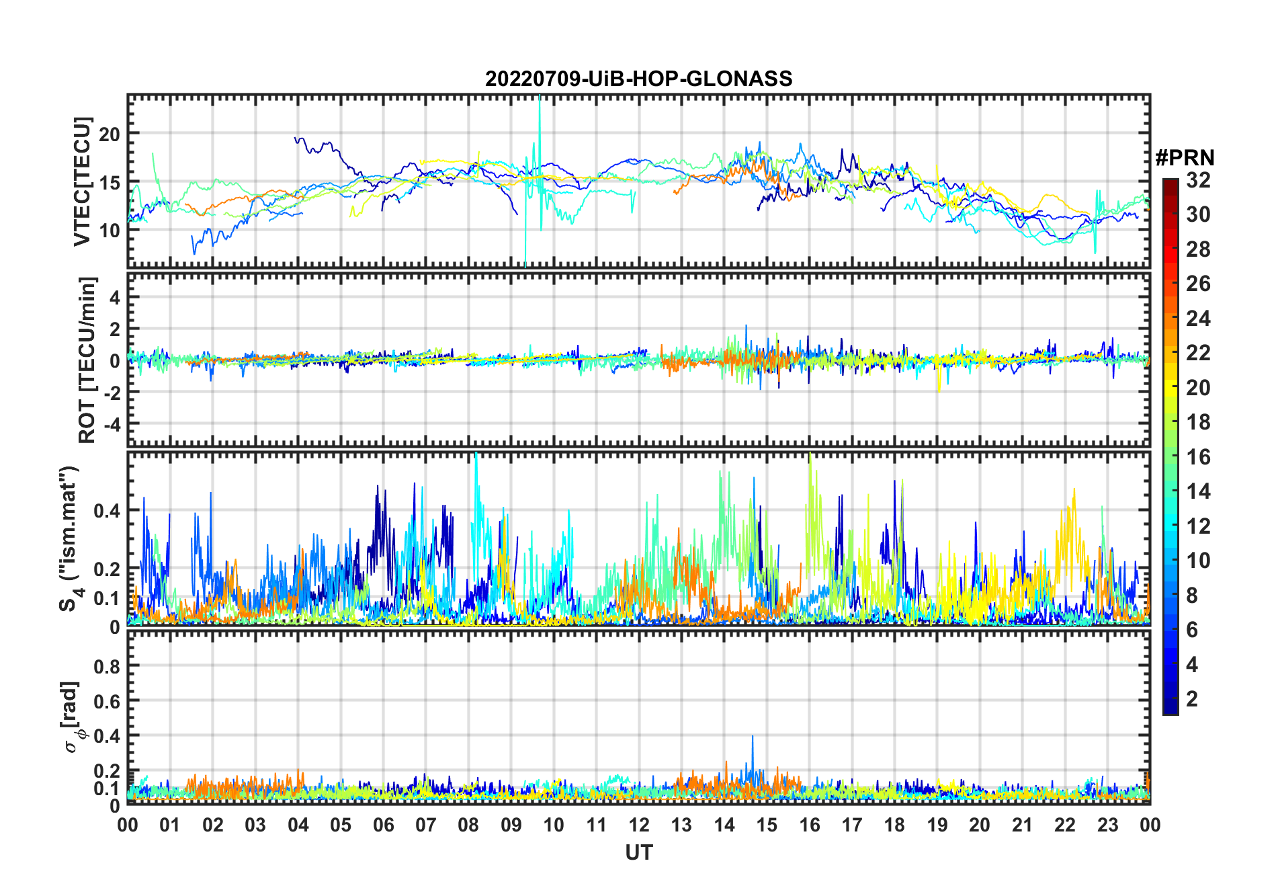The width and height of the screenshot is (1278, 894).
Task: Click the 10 tick label on the VTEC axis
Action: pos(110,230)
